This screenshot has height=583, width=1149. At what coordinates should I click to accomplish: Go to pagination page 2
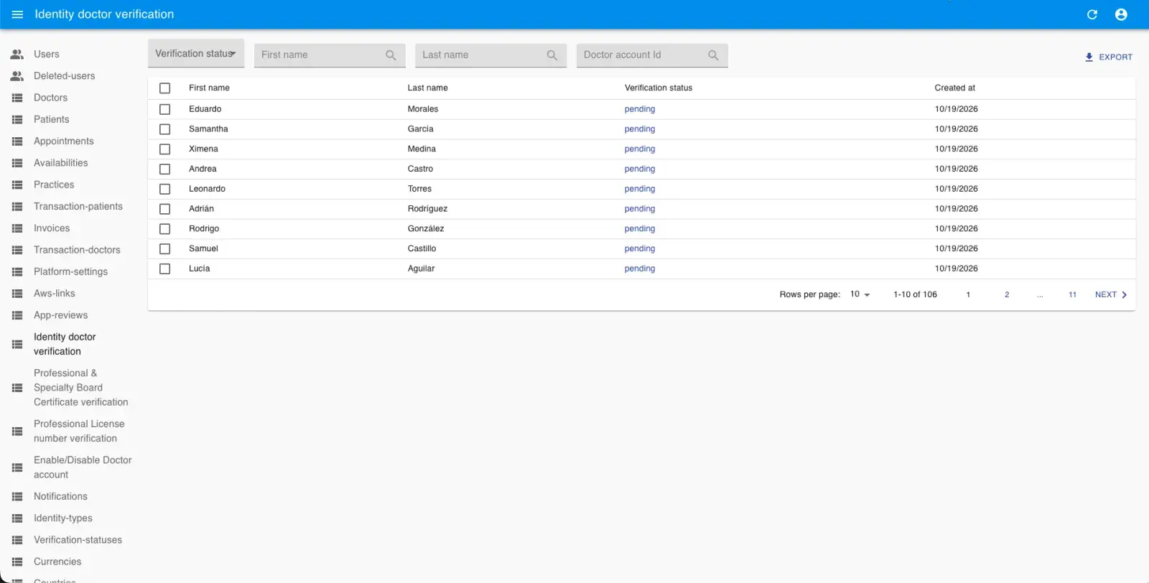pos(1007,294)
